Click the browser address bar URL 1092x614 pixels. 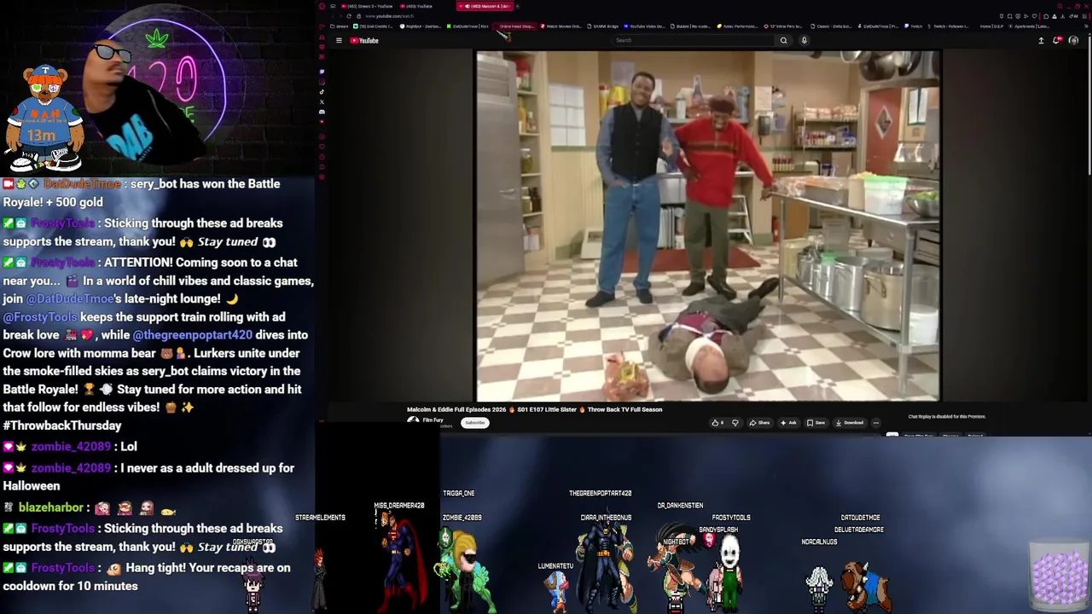coord(388,16)
